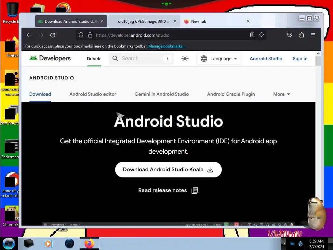The width and height of the screenshot is (333, 250).
Task: Show hidden system tray icons arrow
Action: click(x=284, y=243)
